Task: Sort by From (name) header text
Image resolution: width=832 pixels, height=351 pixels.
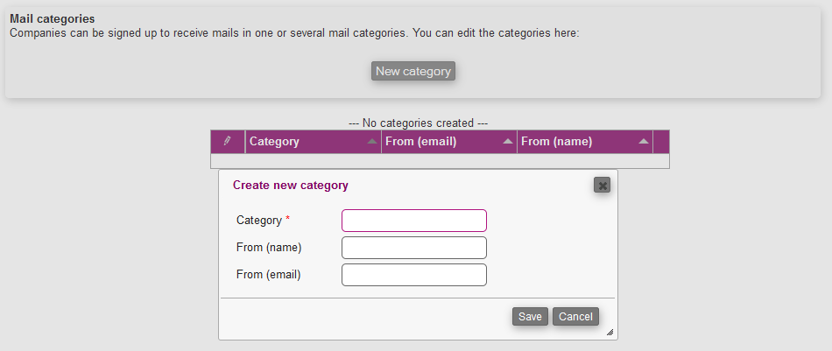Action: (x=556, y=142)
